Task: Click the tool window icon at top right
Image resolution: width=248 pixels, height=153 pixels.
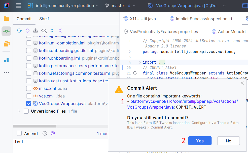Action: coord(245,6)
